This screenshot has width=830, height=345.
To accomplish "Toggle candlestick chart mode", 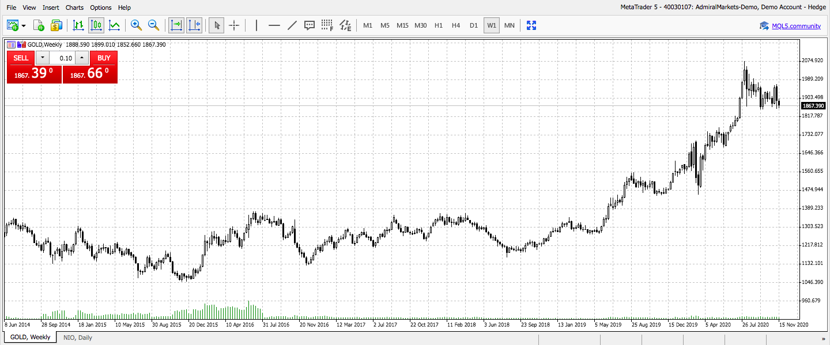I will 96,25.
